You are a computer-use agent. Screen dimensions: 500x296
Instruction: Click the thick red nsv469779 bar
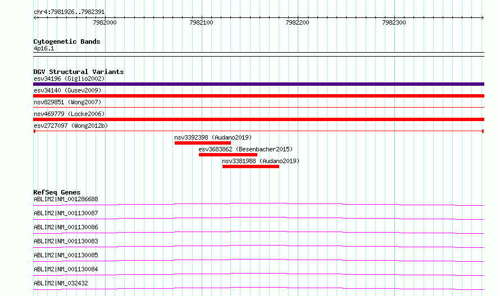[x=258, y=119]
